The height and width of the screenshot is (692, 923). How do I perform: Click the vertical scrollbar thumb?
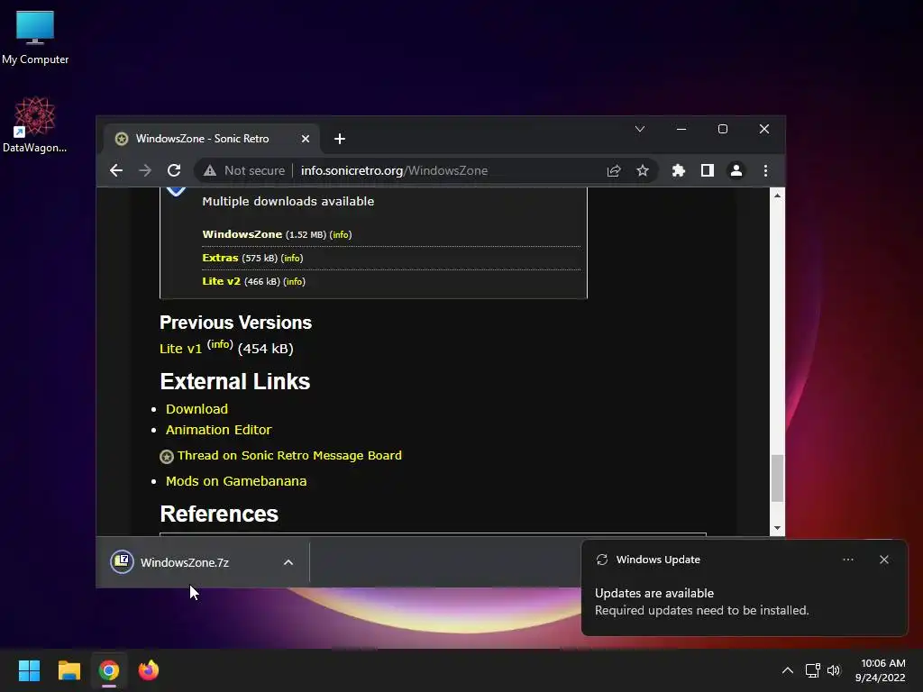(778, 478)
